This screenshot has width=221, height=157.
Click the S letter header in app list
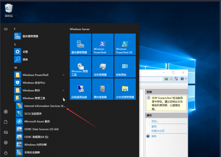[15, 44]
